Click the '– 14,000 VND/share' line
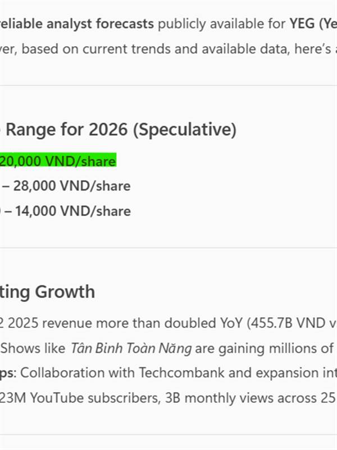337x450 pixels. tap(67, 211)
